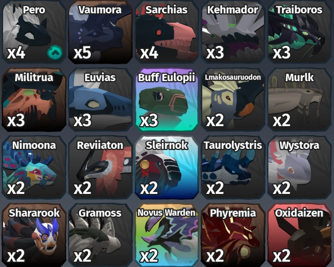Screen dimensions: 334x267
Task: Choose the Nimoona creature tile
Action: pos(34,168)
